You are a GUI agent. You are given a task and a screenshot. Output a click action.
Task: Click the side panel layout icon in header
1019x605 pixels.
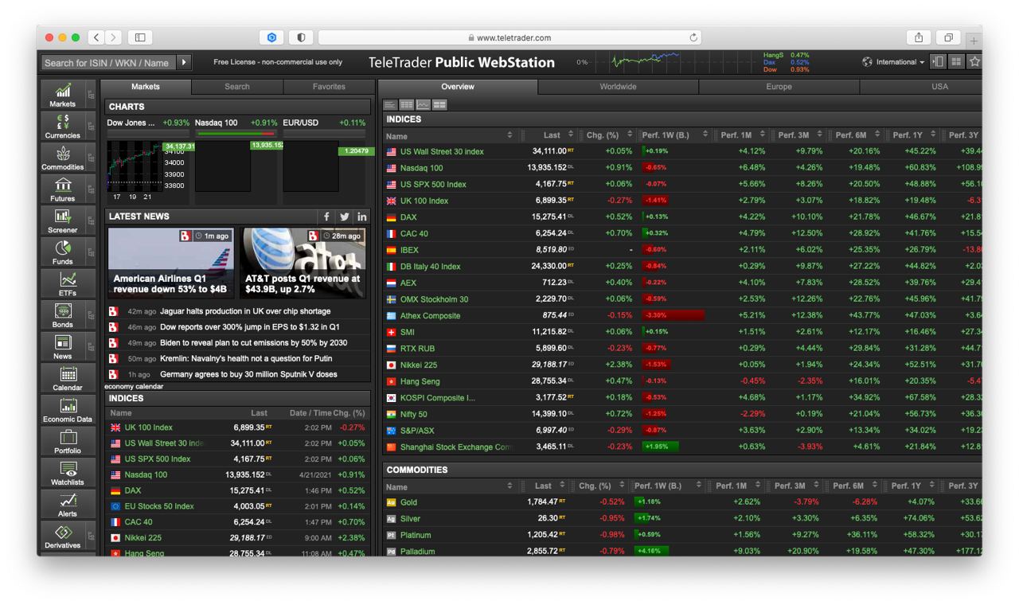click(x=938, y=61)
